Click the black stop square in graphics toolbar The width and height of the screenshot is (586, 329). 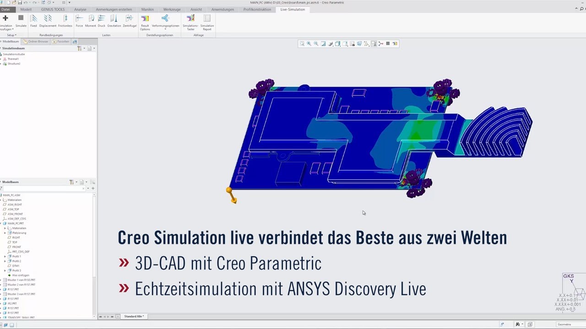point(388,43)
